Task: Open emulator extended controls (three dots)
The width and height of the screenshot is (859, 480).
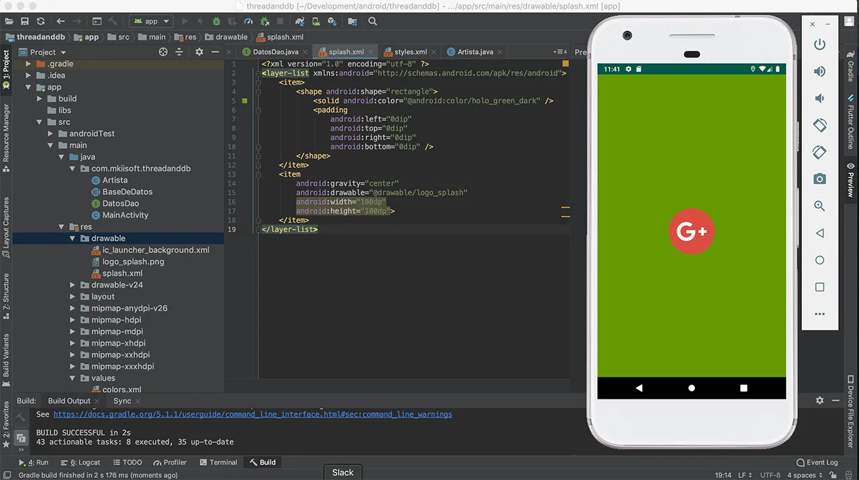Action: pos(819,314)
